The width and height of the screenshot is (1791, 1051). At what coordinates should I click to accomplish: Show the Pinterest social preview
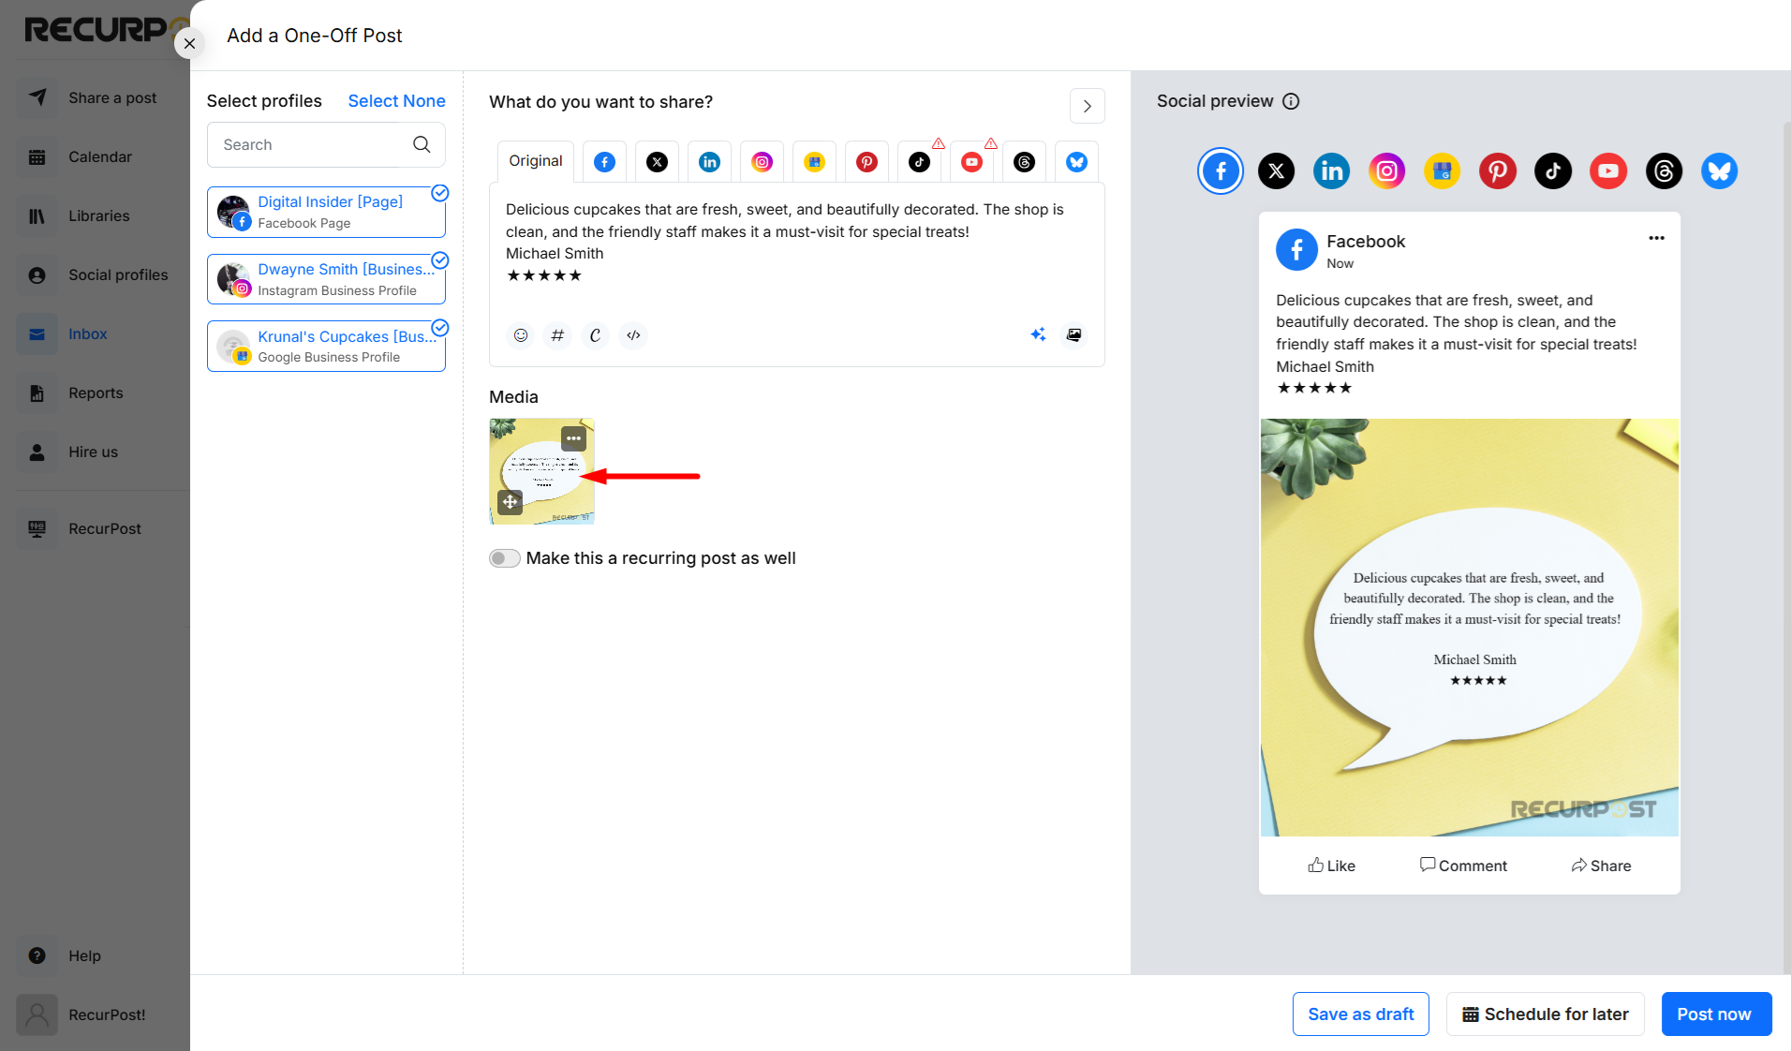coord(1498,171)
